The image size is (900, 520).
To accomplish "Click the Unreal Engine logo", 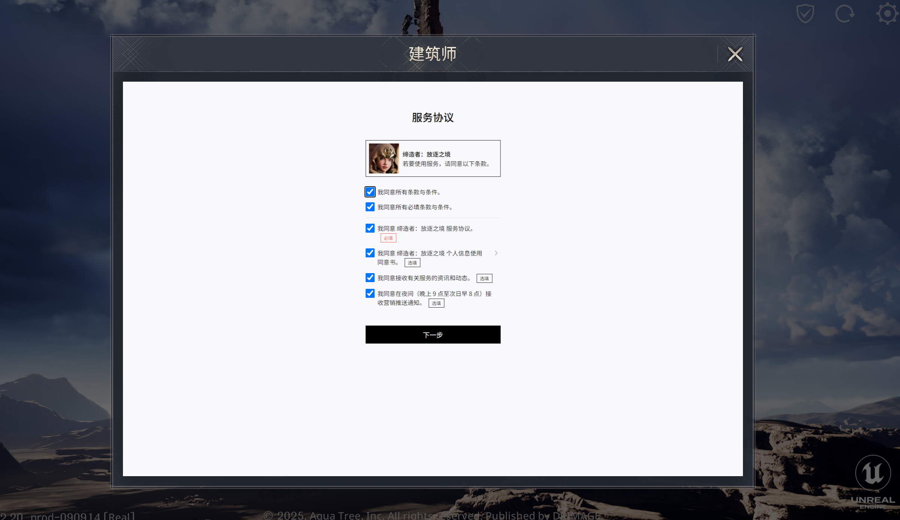I will pyautogui.click(x=873, y=482).
